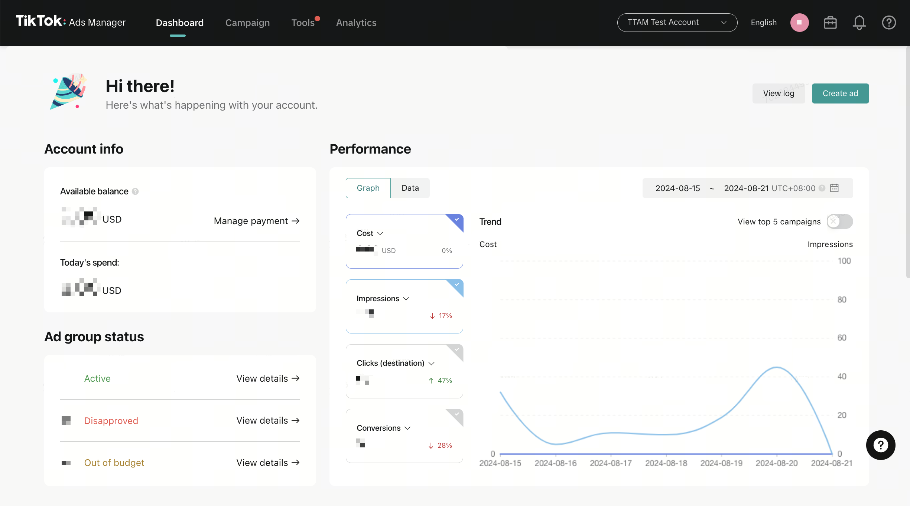Open the calendar icon in date range

tap(834, 188)
